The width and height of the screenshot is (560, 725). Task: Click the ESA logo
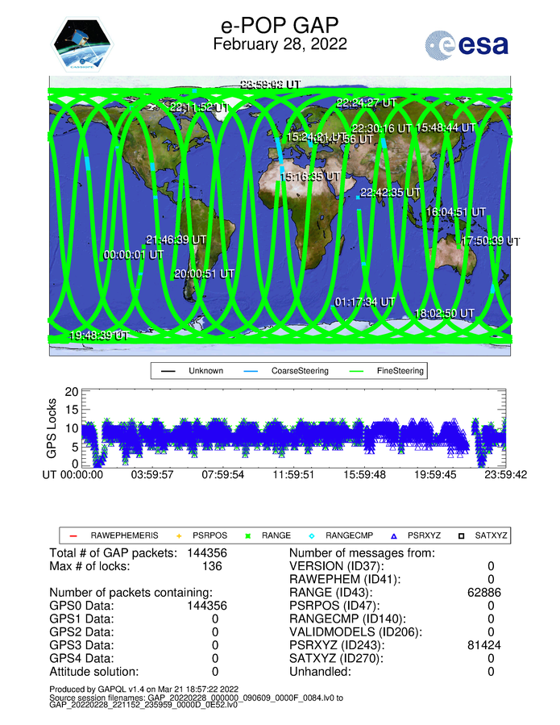pos(467,44)
